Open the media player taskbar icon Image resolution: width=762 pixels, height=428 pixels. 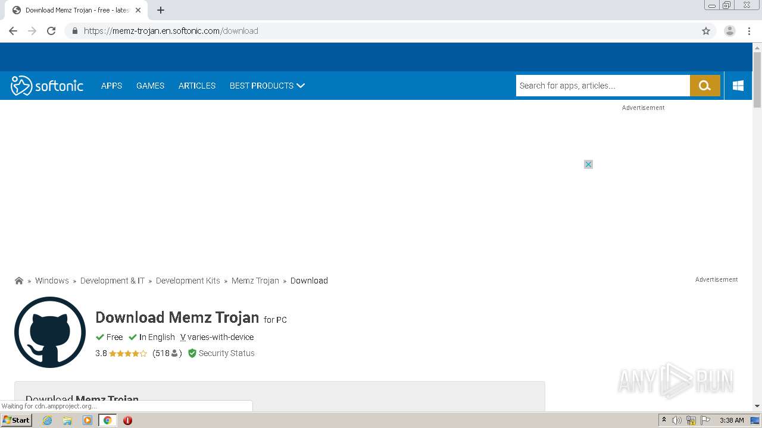pyautogui.click(x=88, y=420)
